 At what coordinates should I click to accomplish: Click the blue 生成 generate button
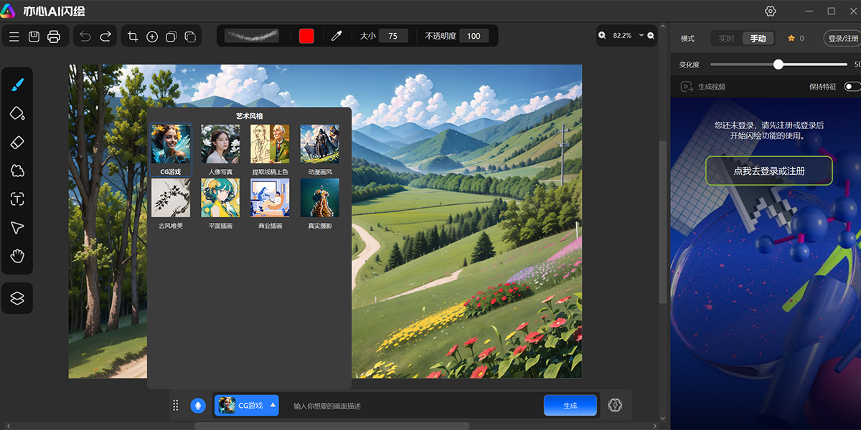point(570,406)
